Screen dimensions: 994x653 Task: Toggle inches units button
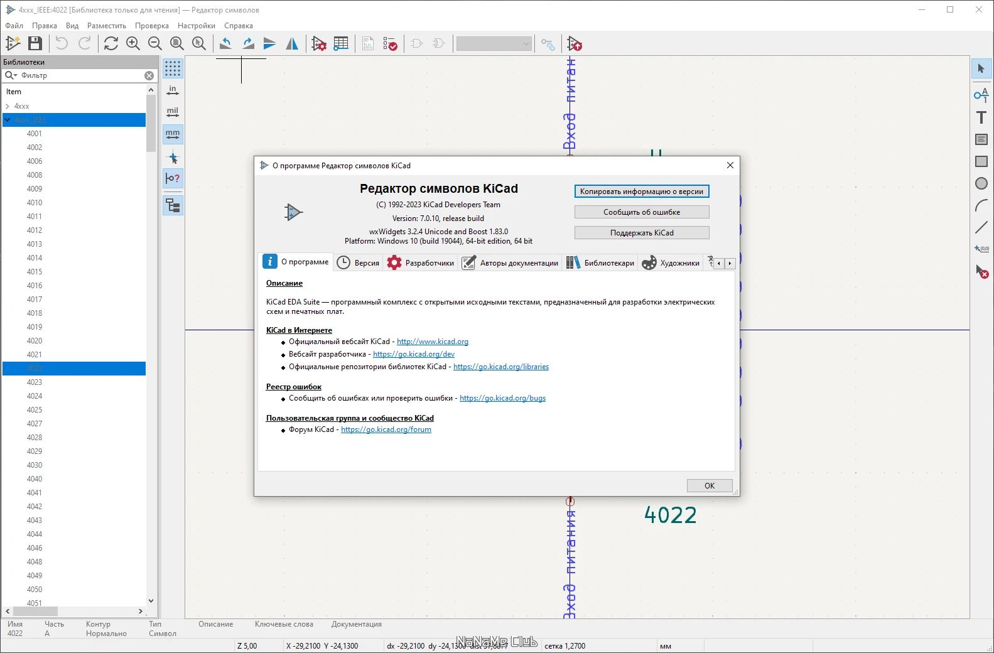173,90
